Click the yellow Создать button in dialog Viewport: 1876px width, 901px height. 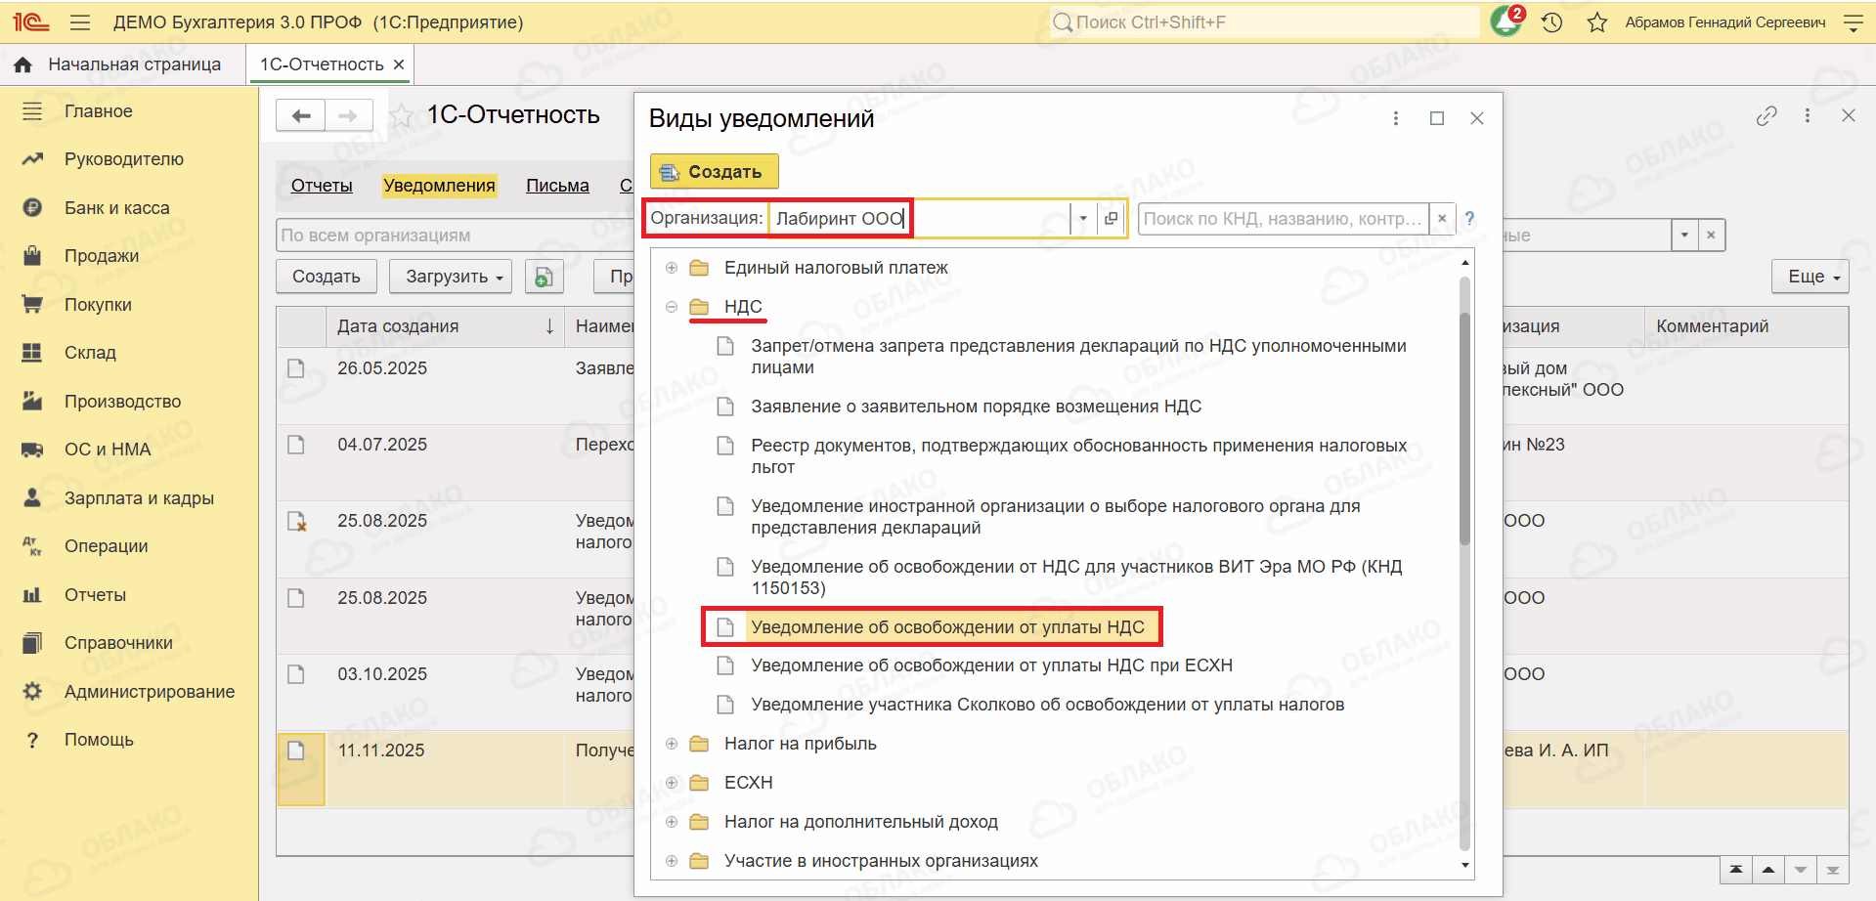tap(715, 172)
